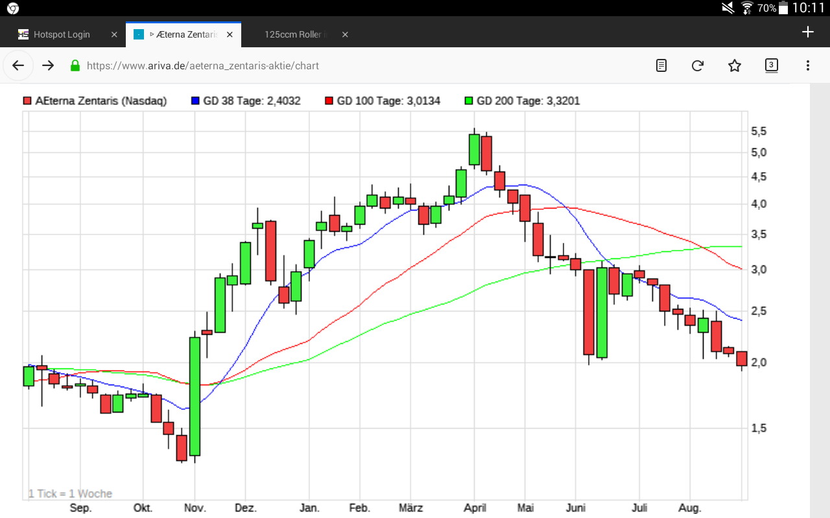Image resolution: width=830 pixels, height=518 pixels.
Task: Open the reader mode page icon
Action: click(661, 65)
